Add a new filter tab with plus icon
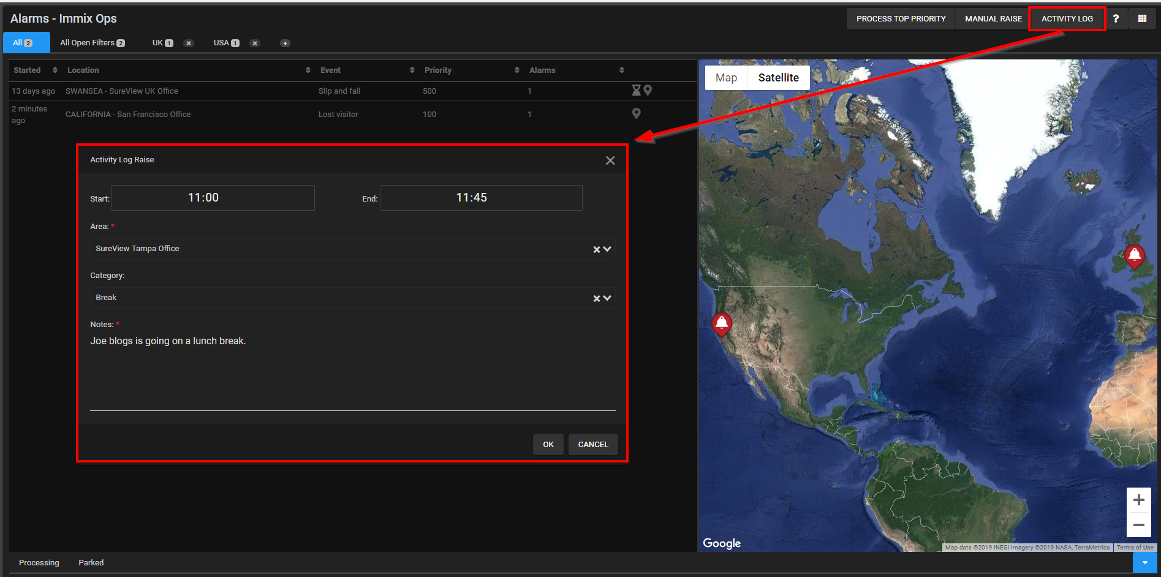This screenshot has height=577, width=1161. [x=285, y=43]
